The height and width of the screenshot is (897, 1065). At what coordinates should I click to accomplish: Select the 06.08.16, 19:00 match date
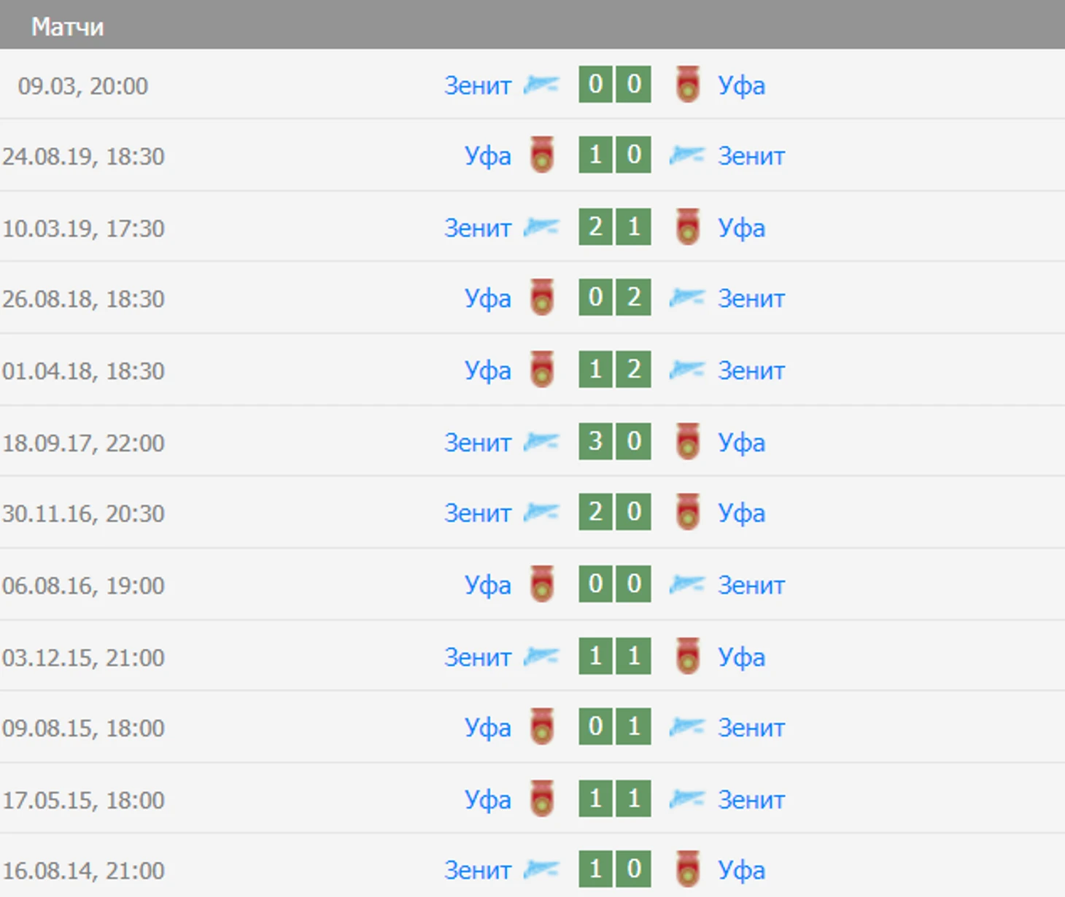(83, 586)
